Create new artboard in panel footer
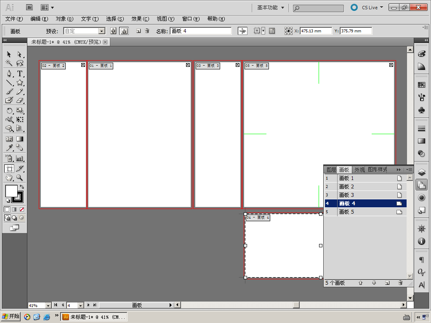431x323 pixels. click(x=387, y=283)
